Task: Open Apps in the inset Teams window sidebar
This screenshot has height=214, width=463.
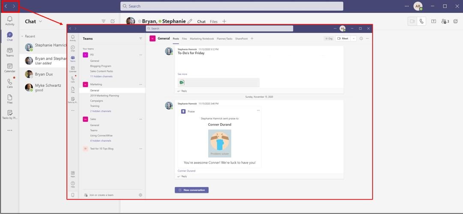Action: [x=73, y=174]
